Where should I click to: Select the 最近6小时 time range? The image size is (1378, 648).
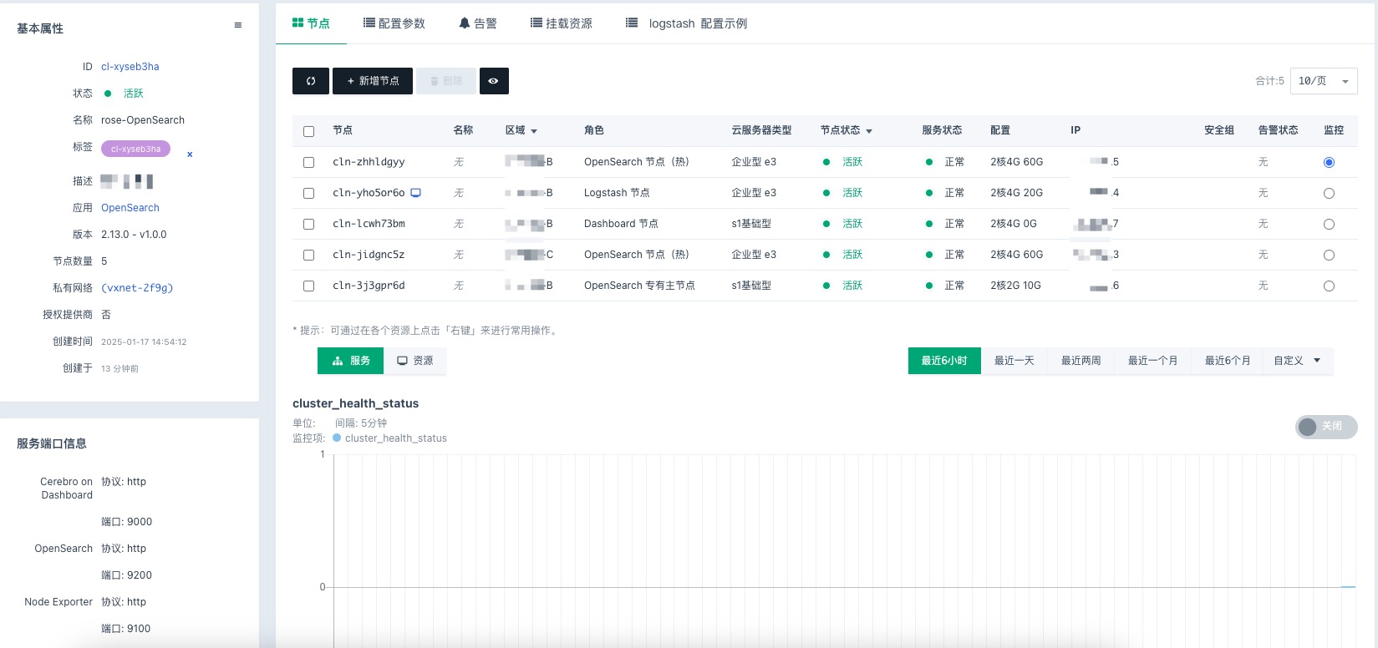[944, 361]
